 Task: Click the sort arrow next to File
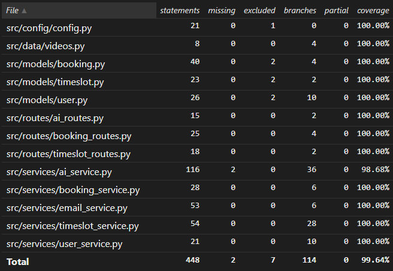point(24,11)
